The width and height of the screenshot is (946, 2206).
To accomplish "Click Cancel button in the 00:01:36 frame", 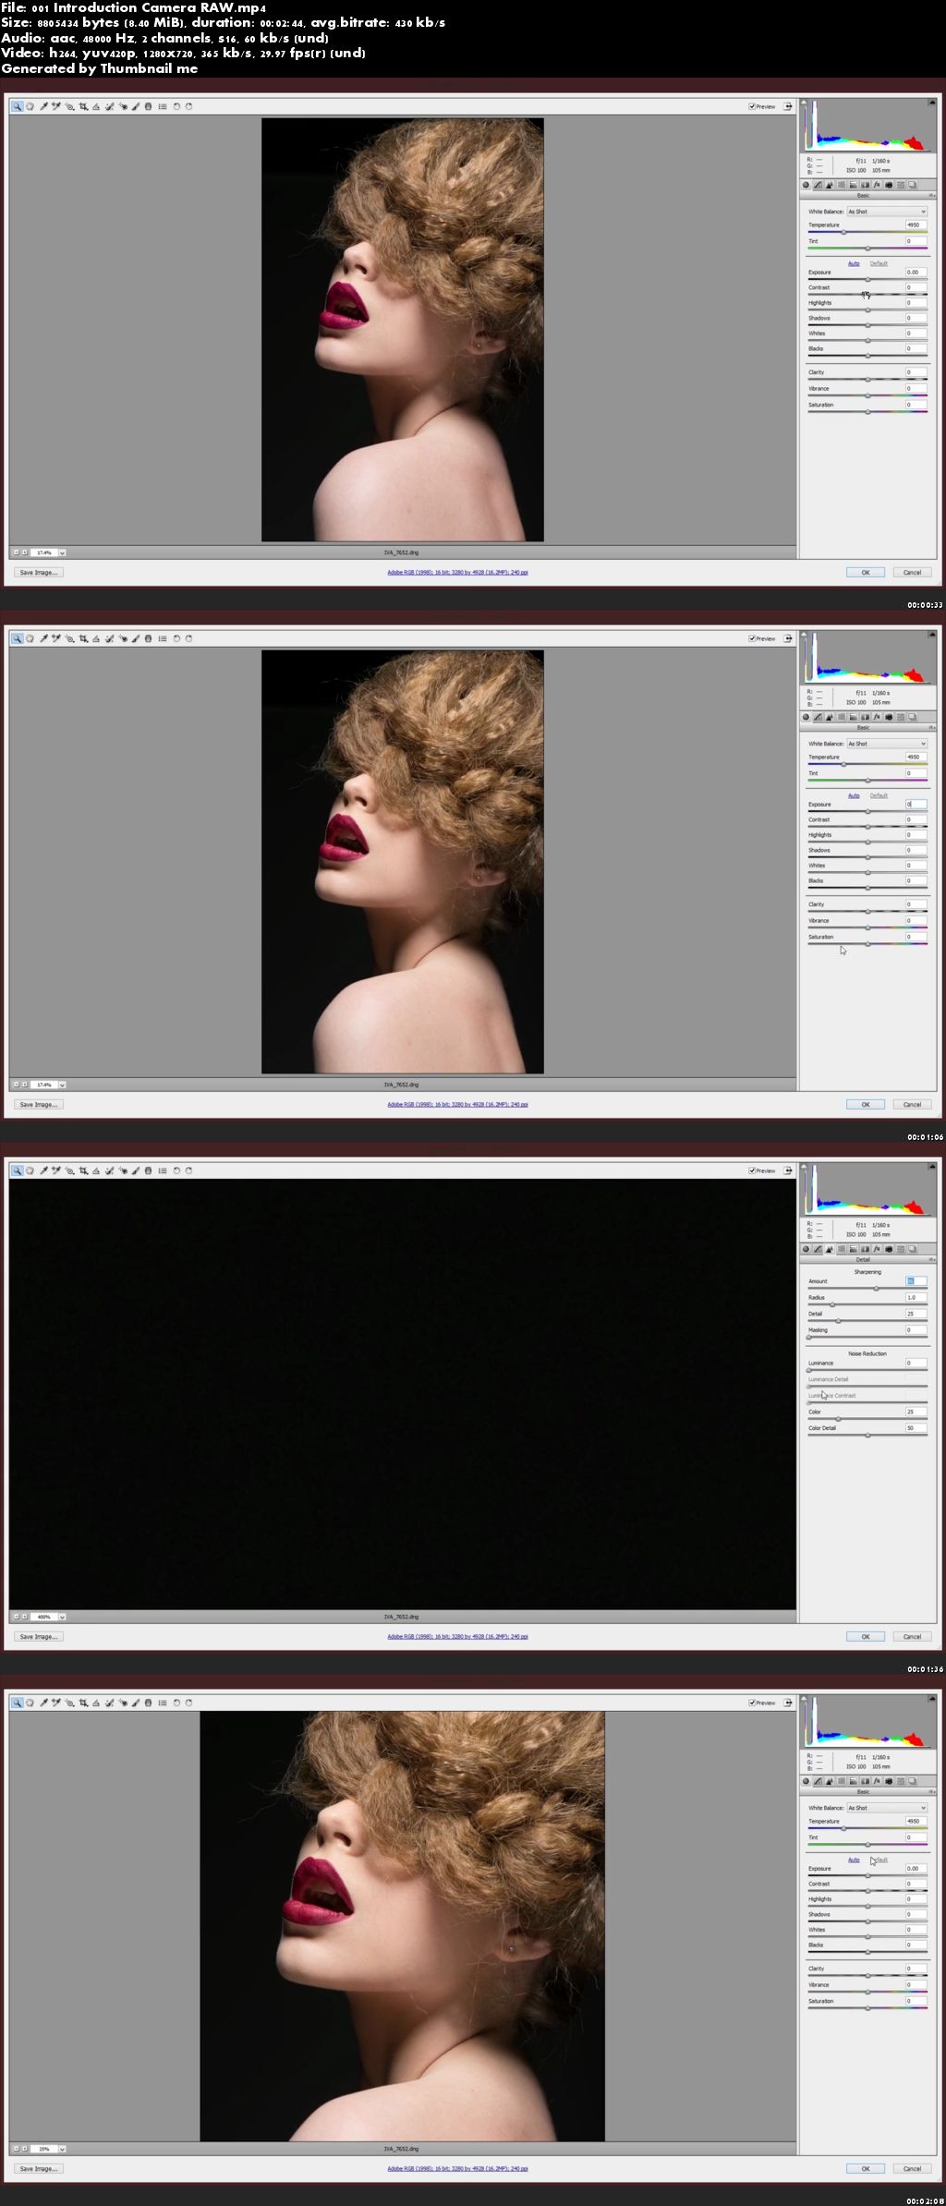I will click(x=912, y=1637).
